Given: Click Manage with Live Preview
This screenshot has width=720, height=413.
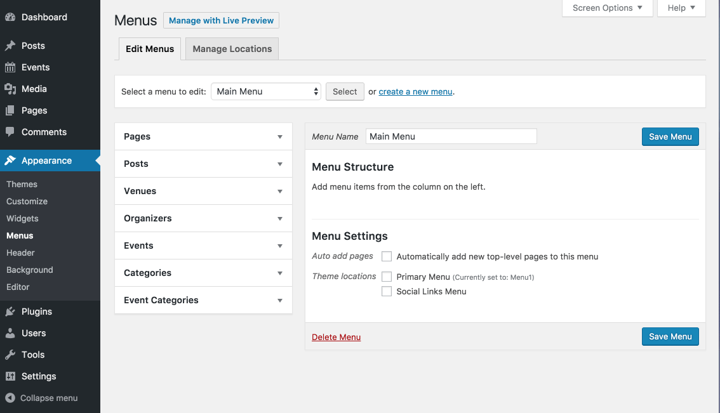Looking at the screenshot, I should pos(221,20).
